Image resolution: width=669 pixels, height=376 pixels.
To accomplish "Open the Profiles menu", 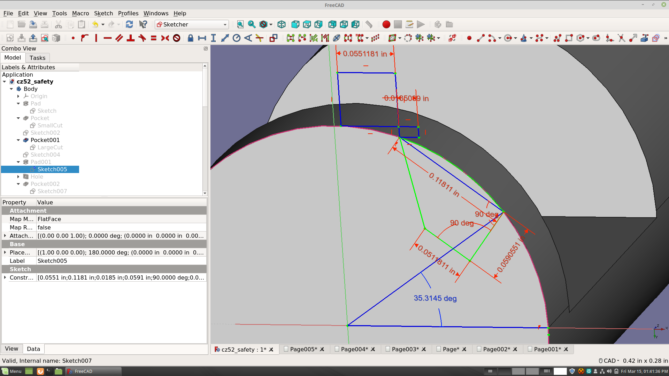I will click(128, 13).
